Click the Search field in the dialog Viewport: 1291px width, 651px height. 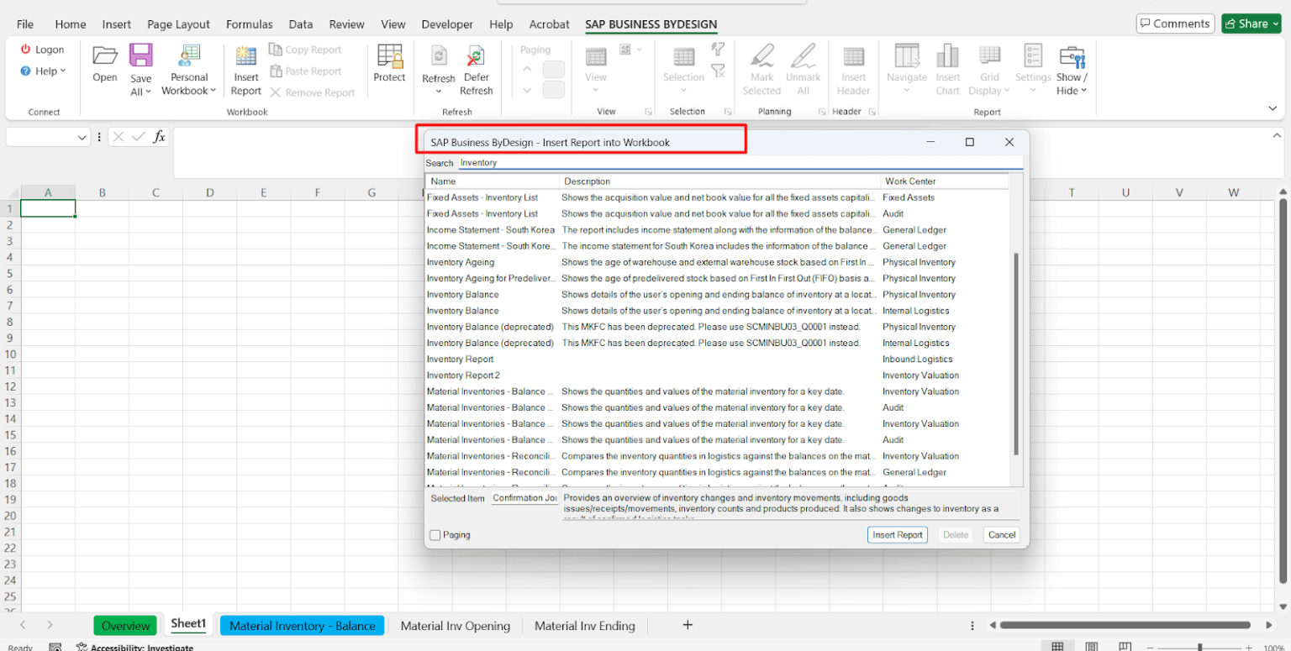[740, 163]
